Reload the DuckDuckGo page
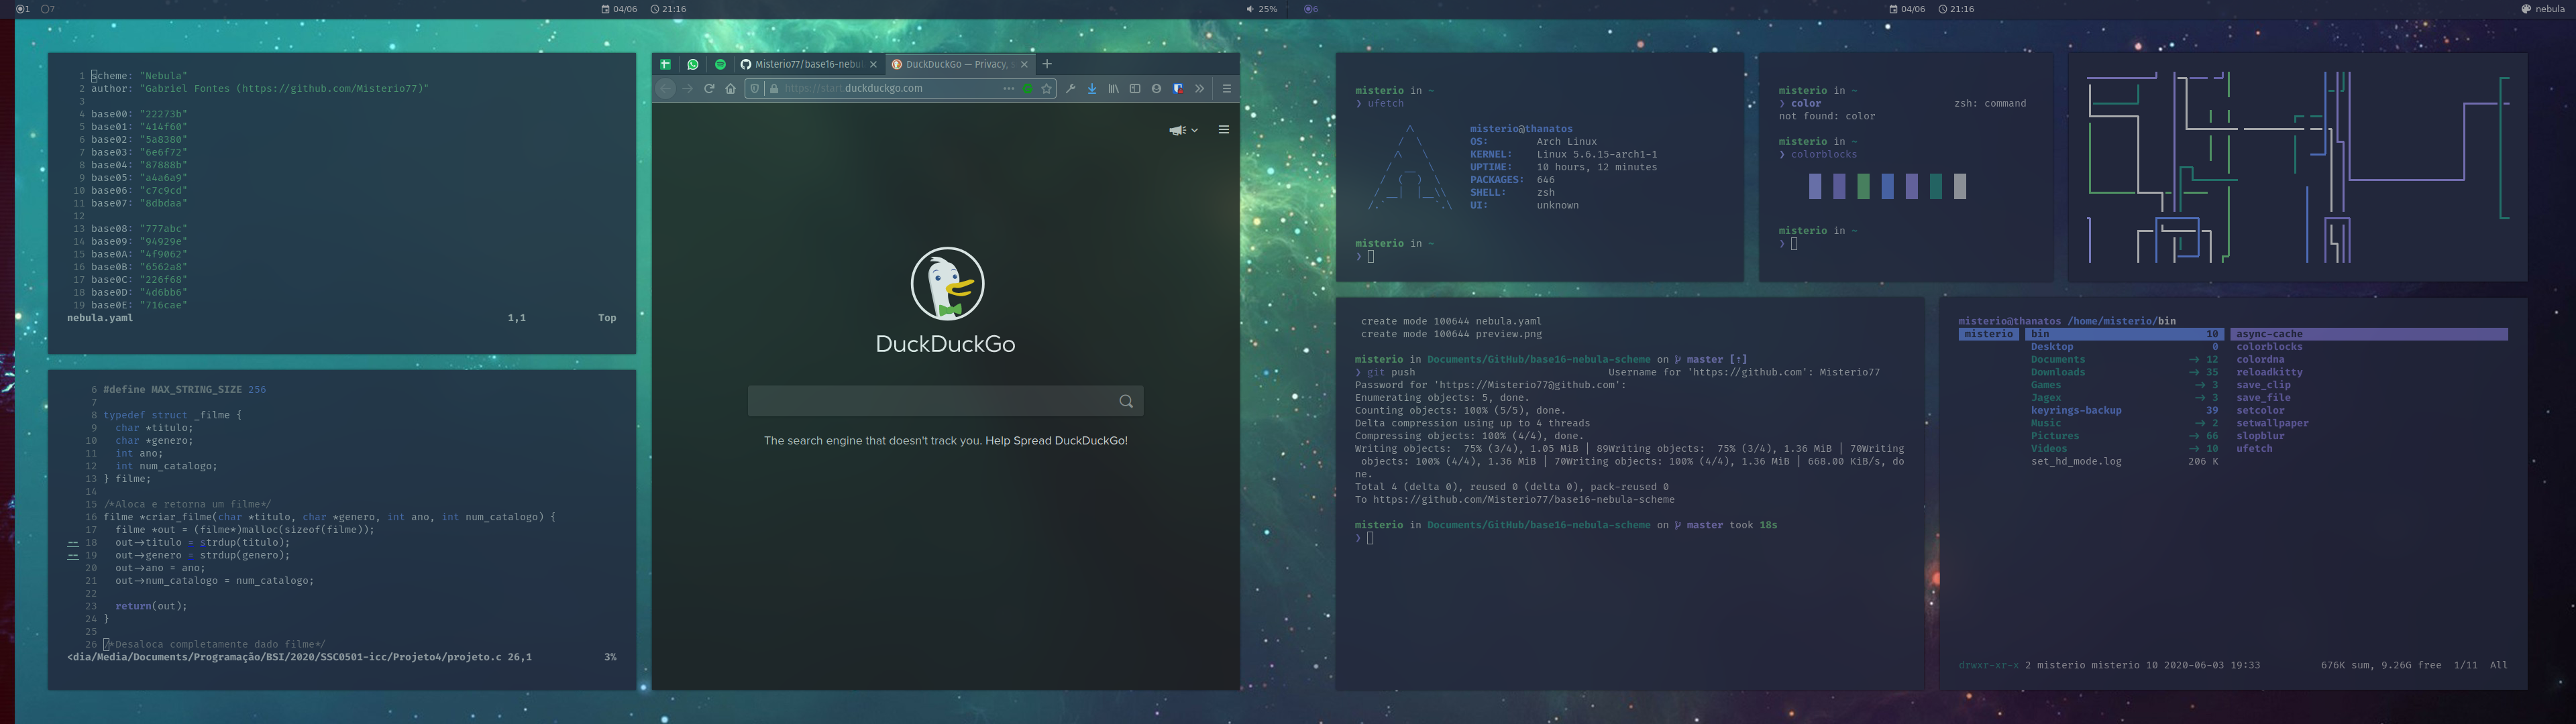Image resolution: width=2576 pixels, height=724 pixels. [709, 89]
